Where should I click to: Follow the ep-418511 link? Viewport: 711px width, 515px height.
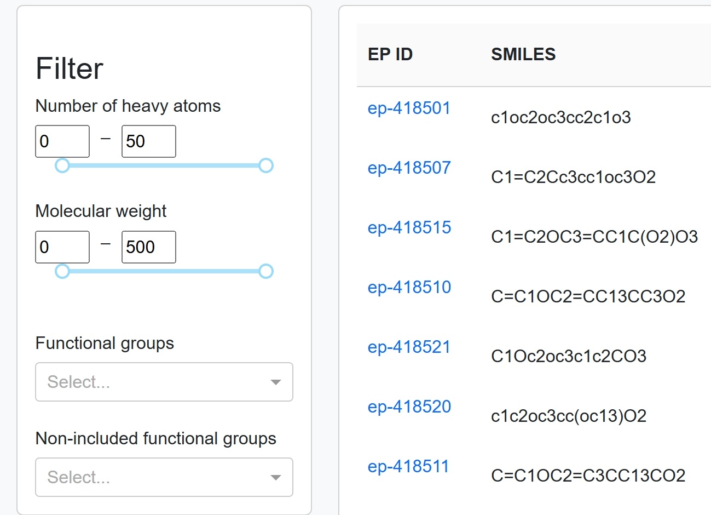pos(408,466)
